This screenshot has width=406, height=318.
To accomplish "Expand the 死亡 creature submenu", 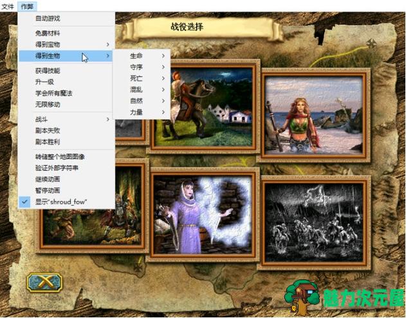I will (142, 78).
